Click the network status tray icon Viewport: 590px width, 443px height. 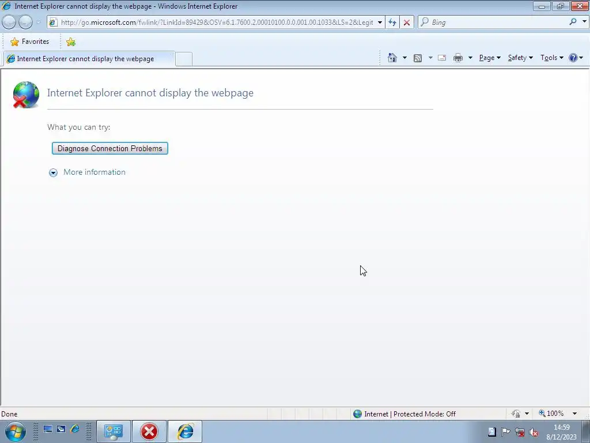tap(520, 431)
